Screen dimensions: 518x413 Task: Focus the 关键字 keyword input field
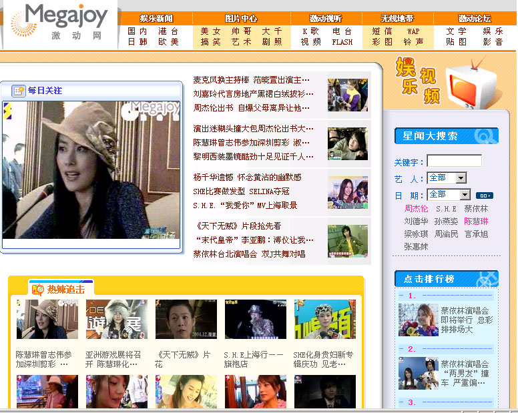[x=454, y=161]
